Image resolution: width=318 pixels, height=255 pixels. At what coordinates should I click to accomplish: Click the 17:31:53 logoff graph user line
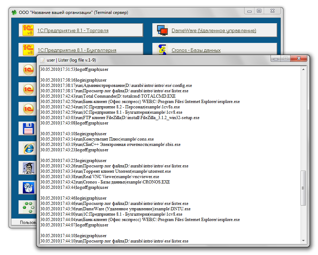[74, 69]
